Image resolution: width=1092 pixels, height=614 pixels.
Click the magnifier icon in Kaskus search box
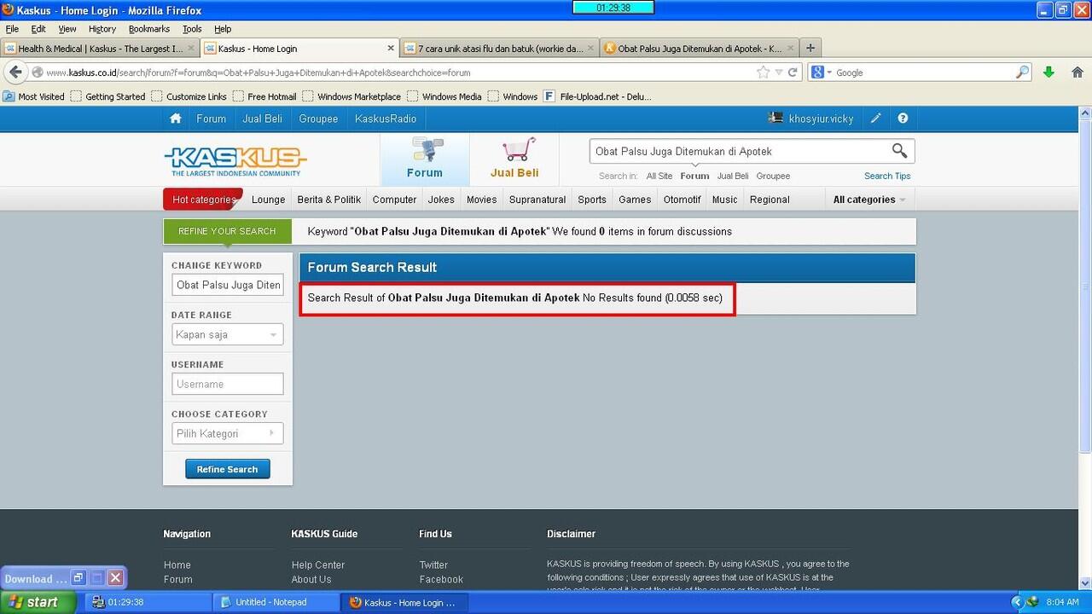pyautogui.click(x=899, y=151)
